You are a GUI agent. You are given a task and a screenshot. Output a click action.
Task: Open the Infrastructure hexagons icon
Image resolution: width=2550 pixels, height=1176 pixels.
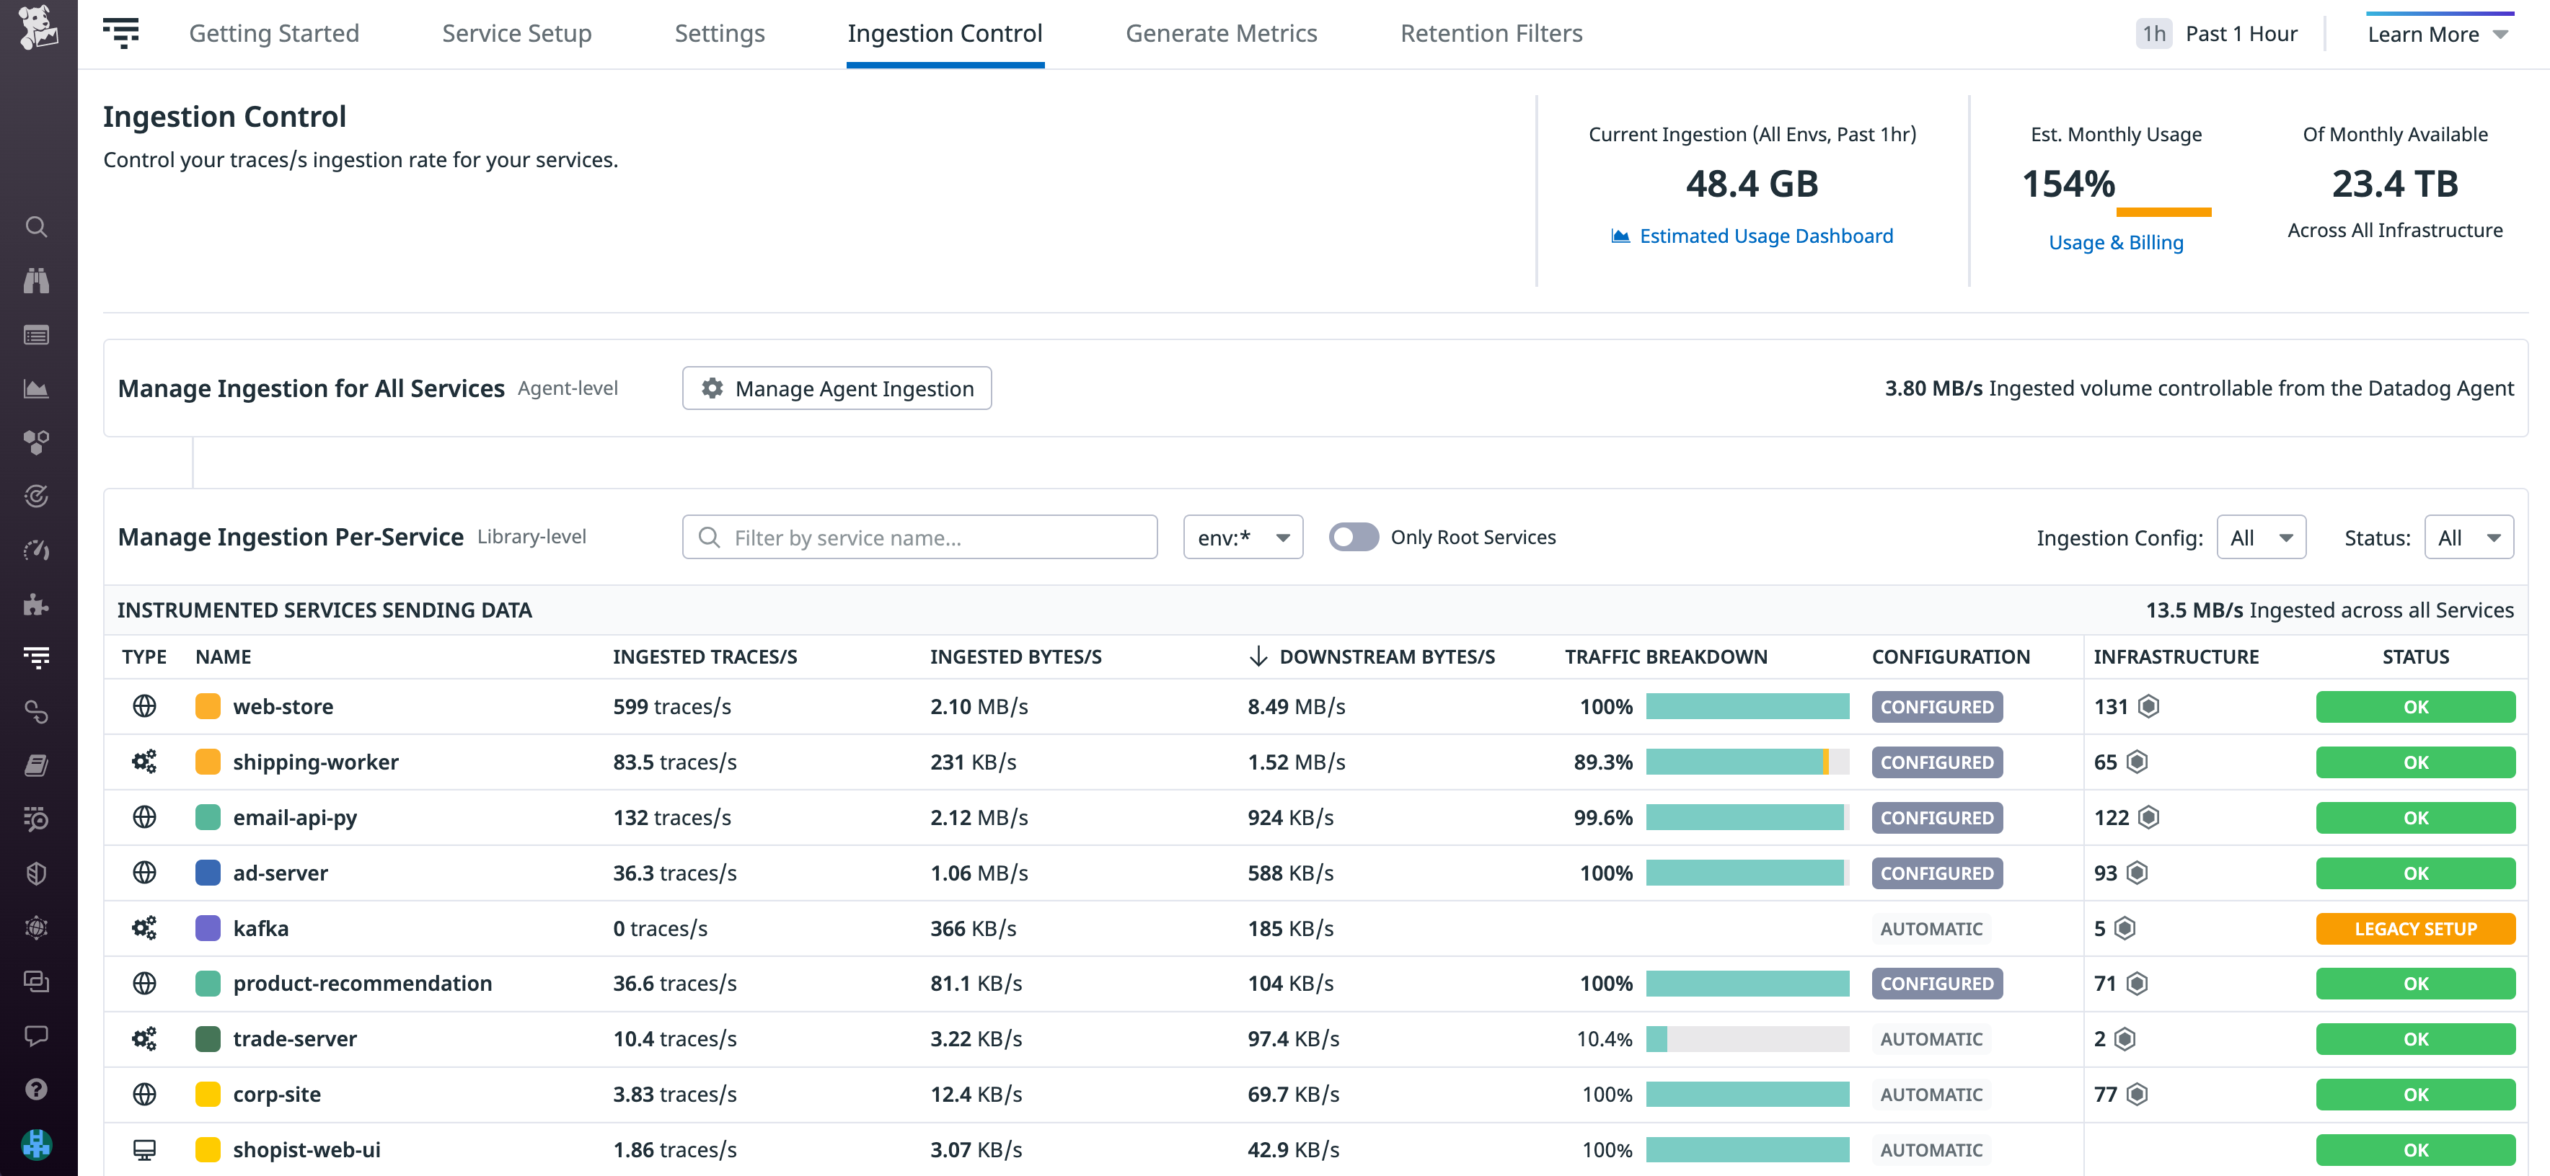point(37,442)
